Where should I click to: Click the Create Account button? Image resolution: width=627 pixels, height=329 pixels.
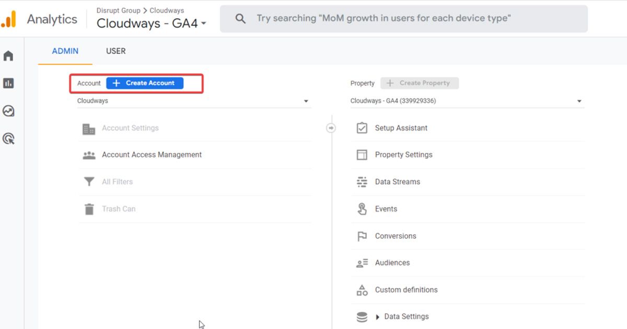click(x=145, y=83)
